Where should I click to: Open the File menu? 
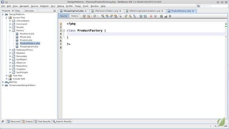click(x=3, y=6)
